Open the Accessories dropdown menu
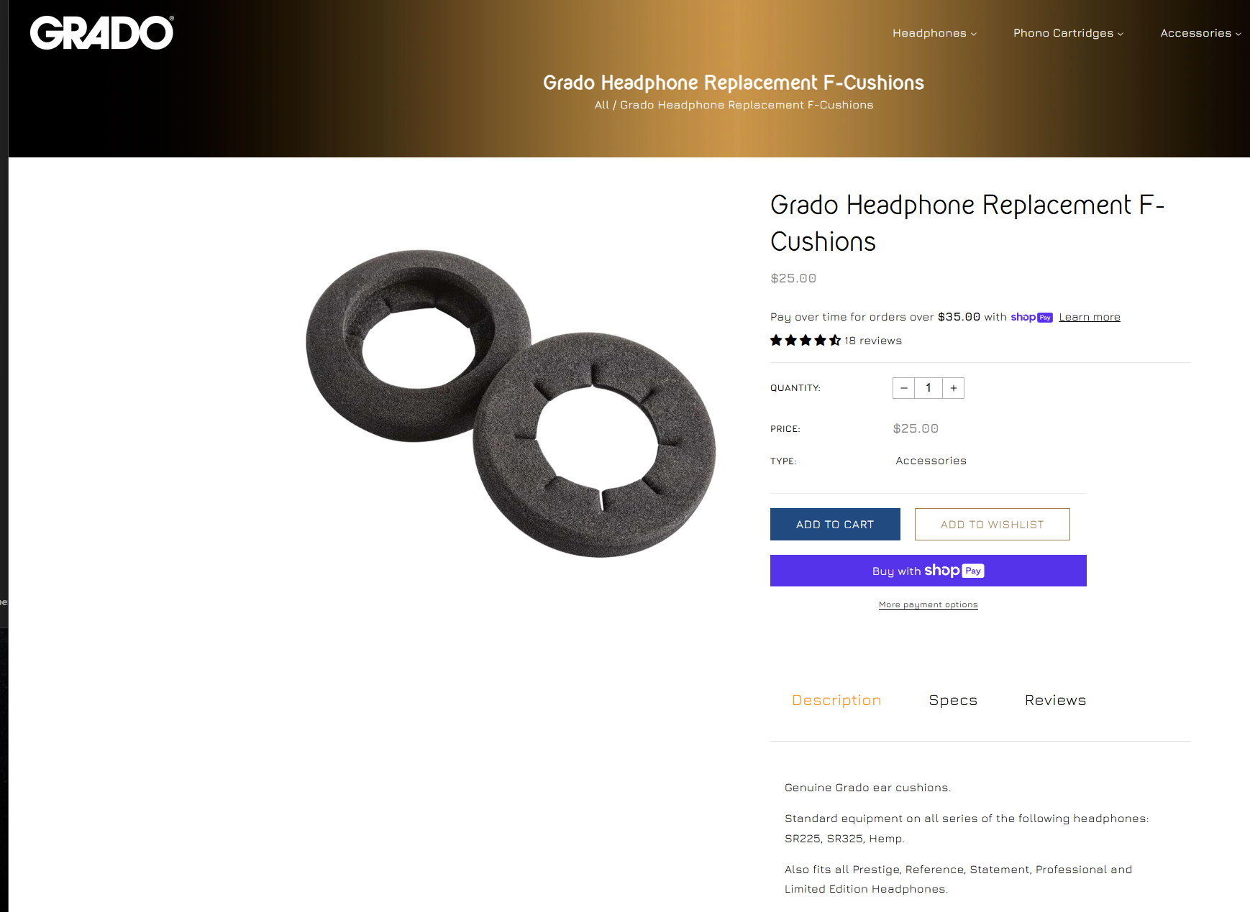This screenshot has height=912, width=1250. coord(1200,33)
